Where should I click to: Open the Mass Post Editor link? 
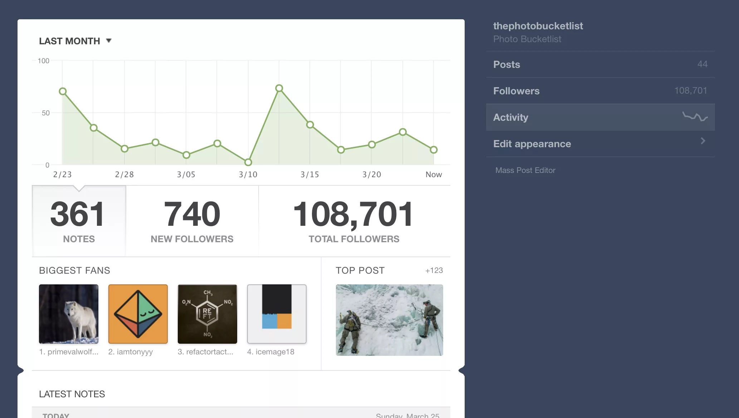click(525, 170)
